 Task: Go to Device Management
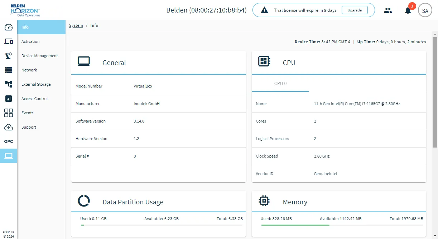[42, 56]
